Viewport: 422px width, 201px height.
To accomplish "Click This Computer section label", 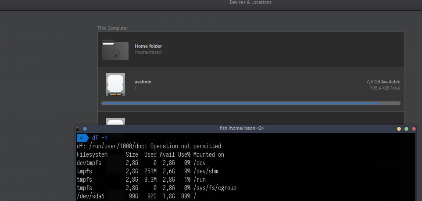I will [113, 28].
